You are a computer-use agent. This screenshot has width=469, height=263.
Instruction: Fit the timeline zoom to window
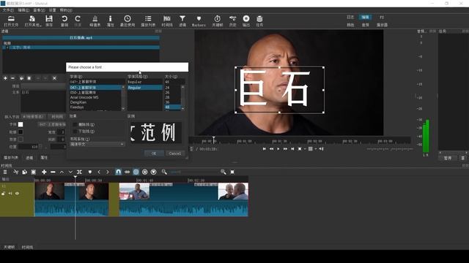coord(232,172)
